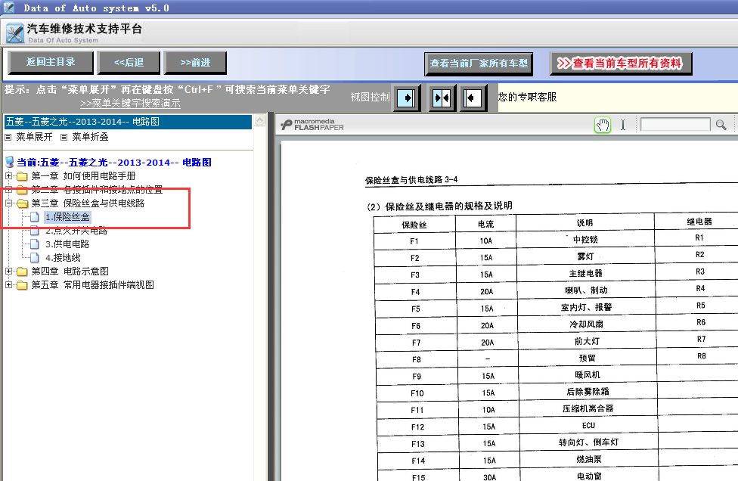Click the document icon of 4.接地线

[35, 258]
